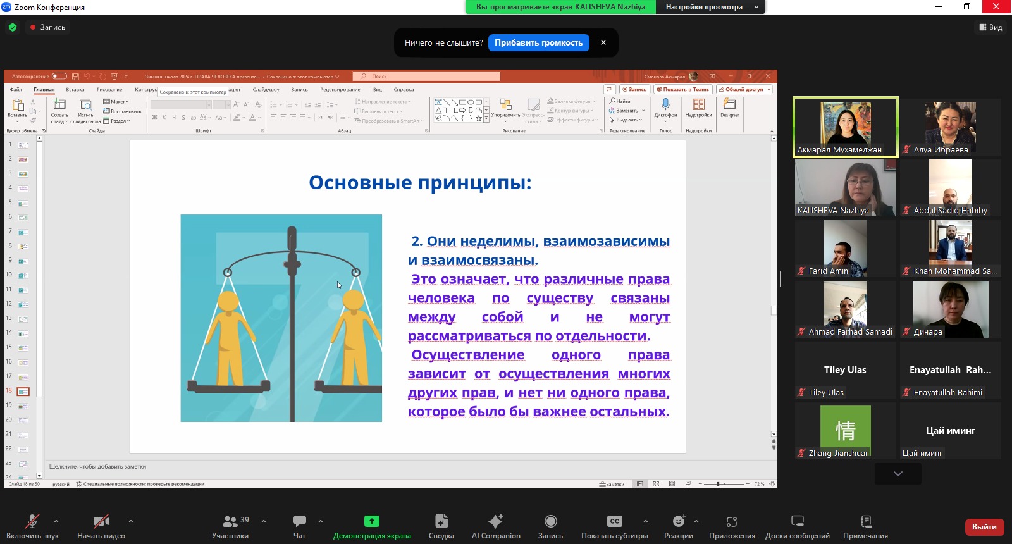1012x544 pixels.
Task: Click the Вид view button
Action: click(991, 27)
